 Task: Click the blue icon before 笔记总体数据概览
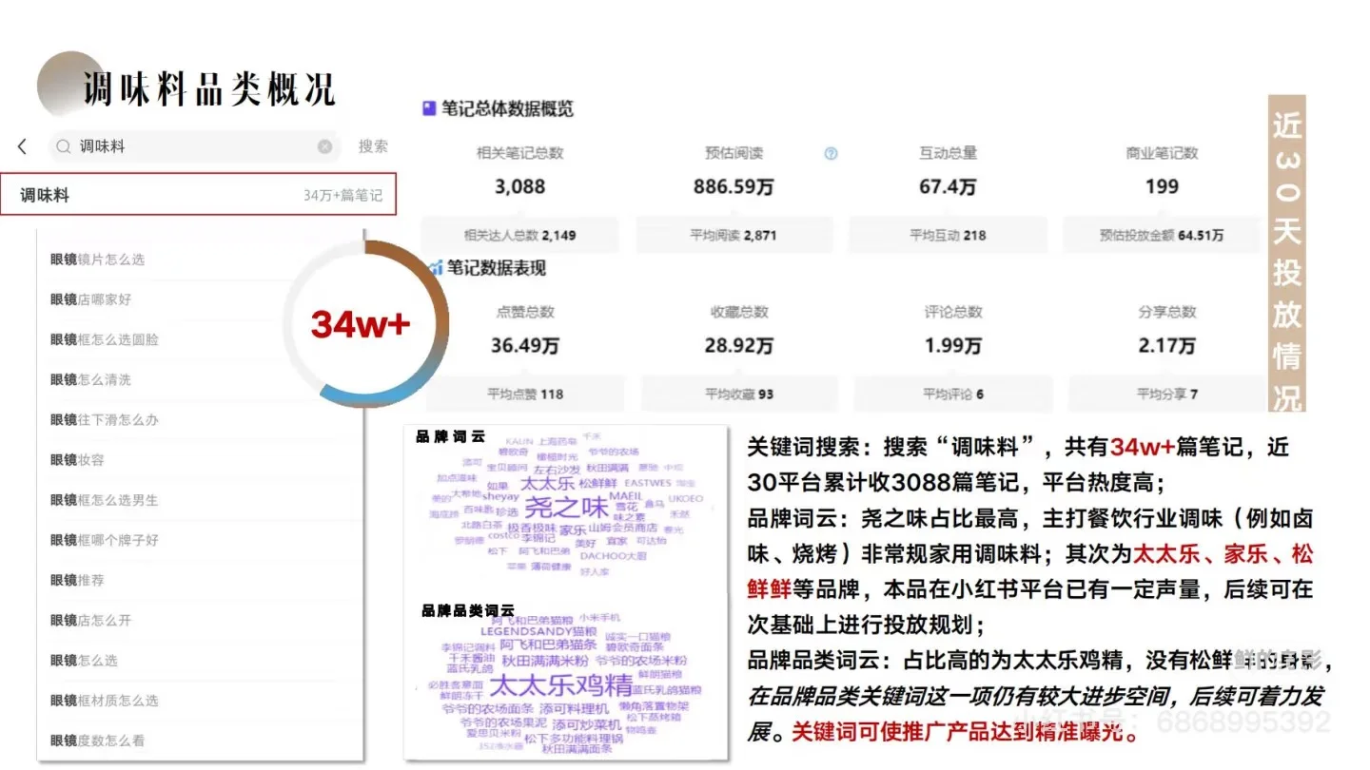(x=429, y=108)
